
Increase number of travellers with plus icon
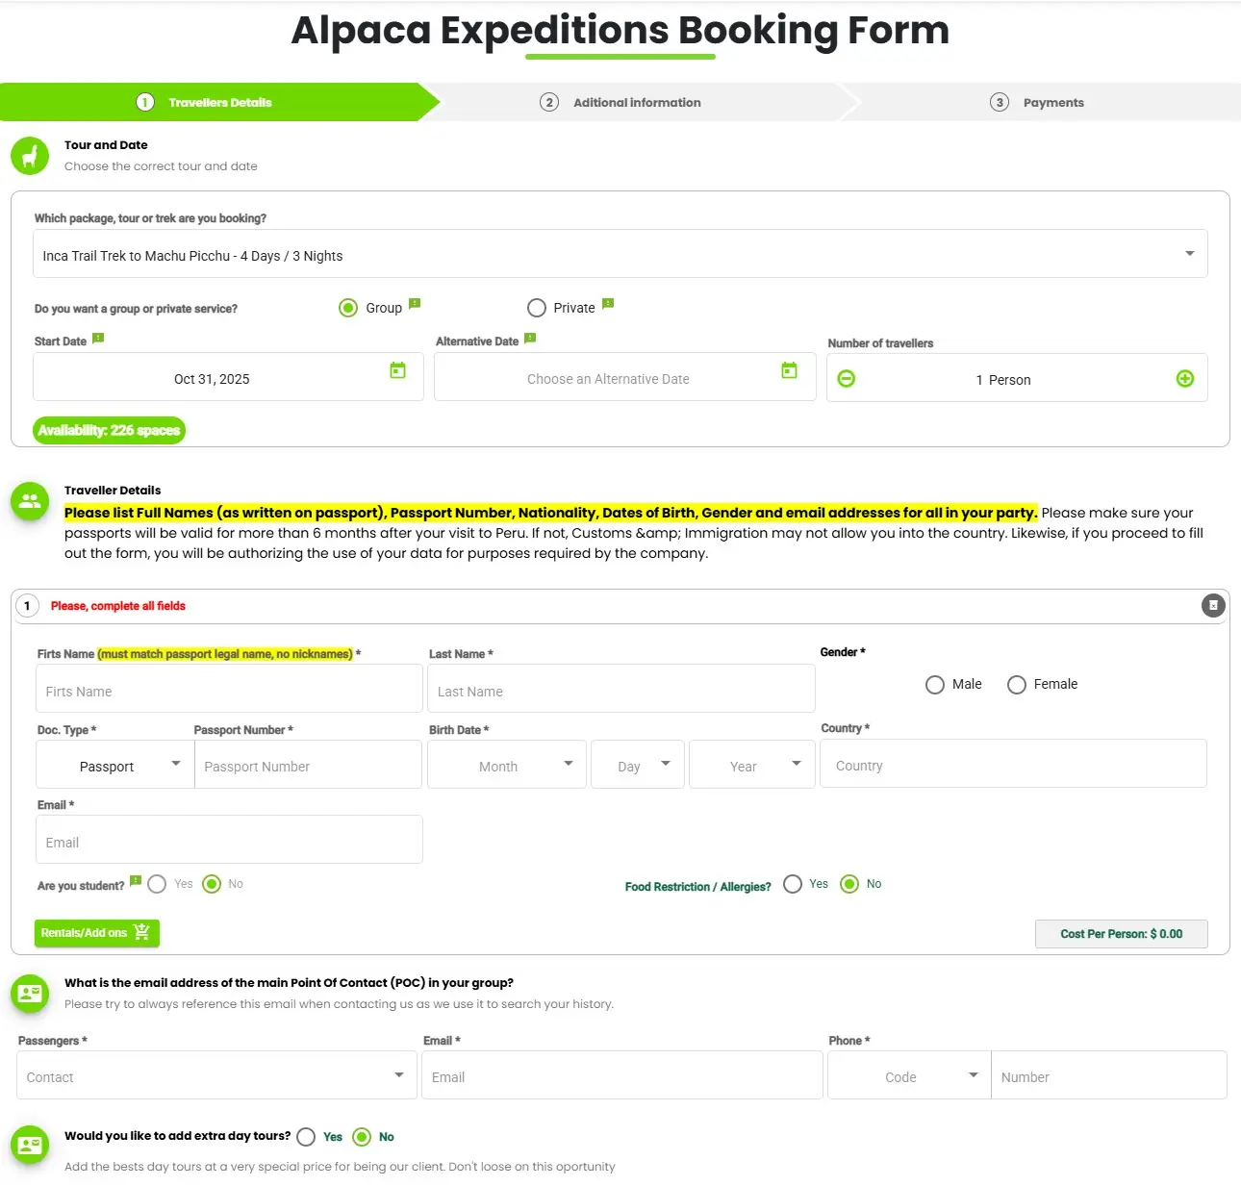click(x=1185, y=379)
